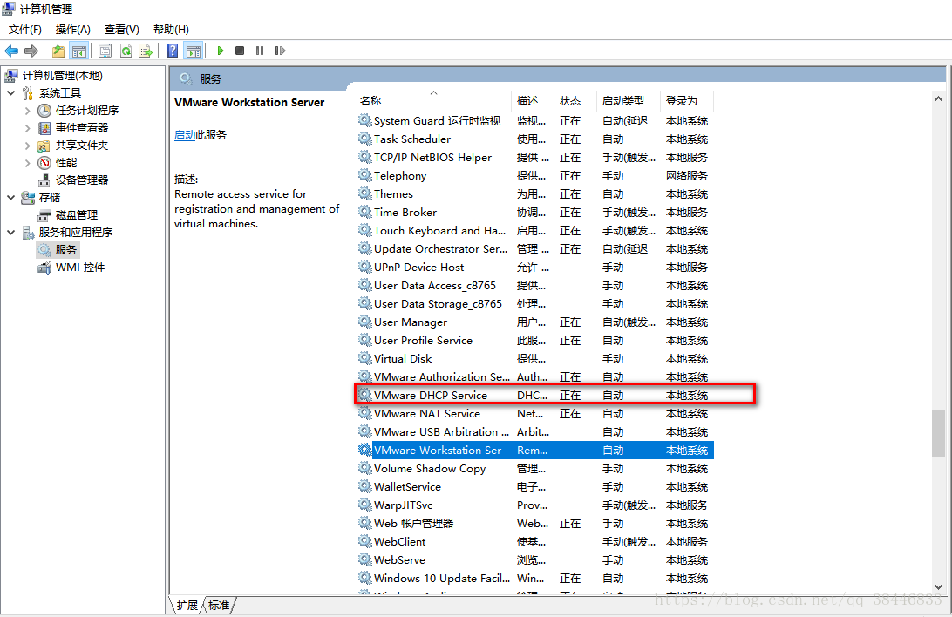The width and height of the screenshot is (952, 617).
Task: Click the Export list toolbar icon
Action: coord(146,51)
